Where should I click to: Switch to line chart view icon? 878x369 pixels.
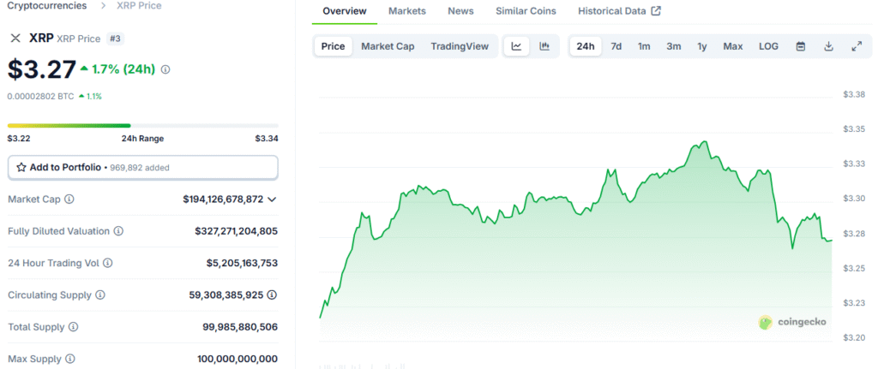(x=516, y=46)
